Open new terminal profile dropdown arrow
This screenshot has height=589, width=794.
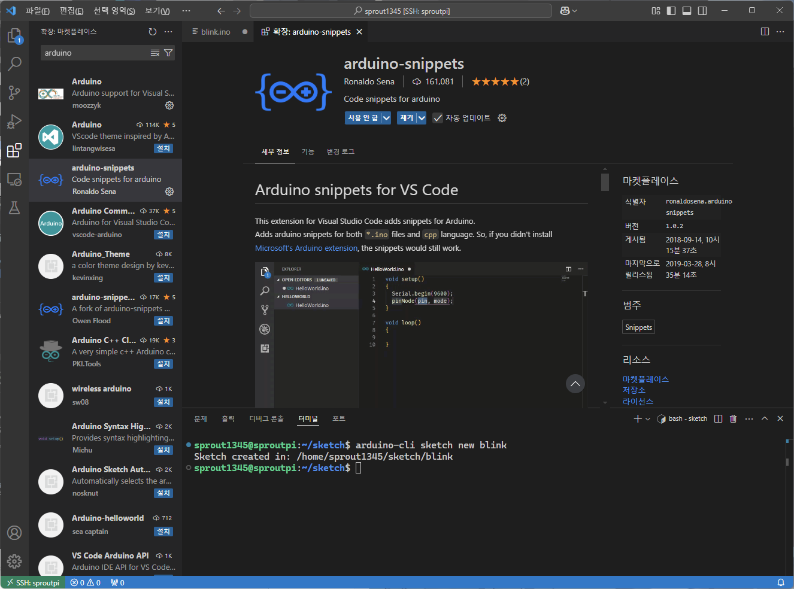tap(648, 419)
